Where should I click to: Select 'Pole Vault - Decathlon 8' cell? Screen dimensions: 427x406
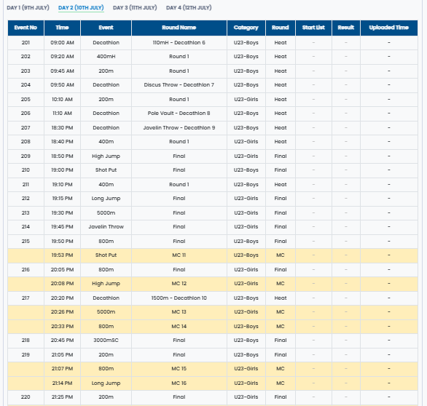(179, 113)
